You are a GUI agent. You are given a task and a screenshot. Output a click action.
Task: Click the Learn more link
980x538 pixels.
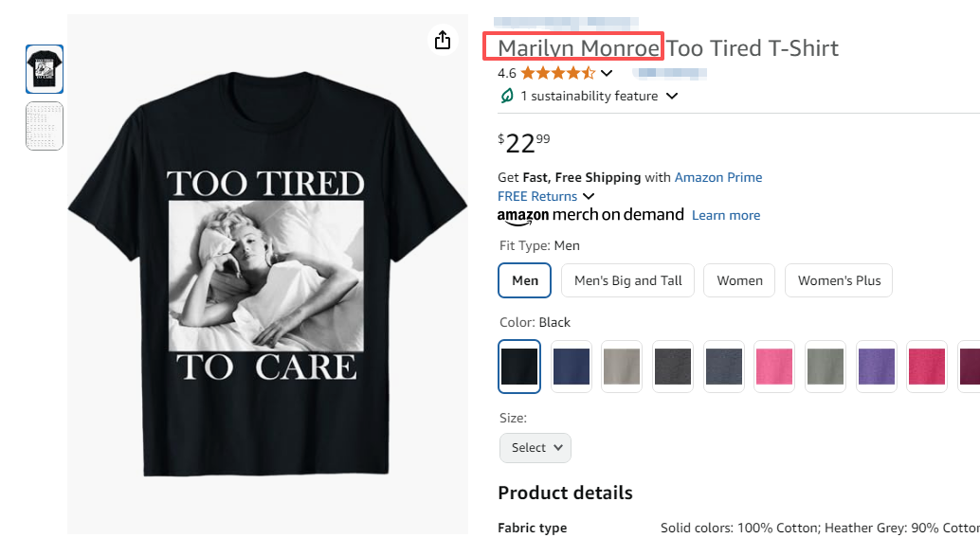coord(726,215)
